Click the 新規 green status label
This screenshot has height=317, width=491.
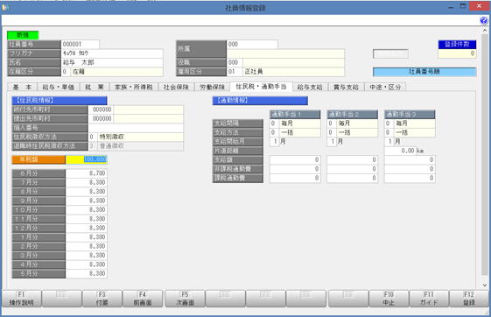coord(23,35)
